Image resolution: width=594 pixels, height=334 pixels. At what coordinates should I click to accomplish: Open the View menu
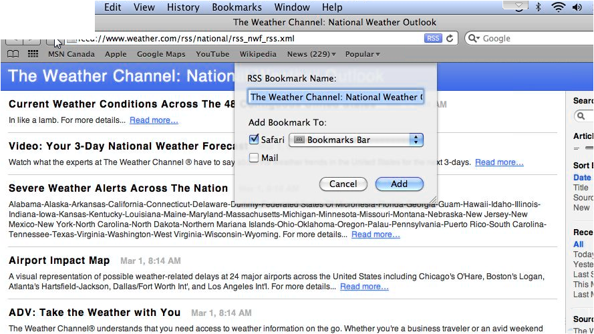(x=144, y=7)
